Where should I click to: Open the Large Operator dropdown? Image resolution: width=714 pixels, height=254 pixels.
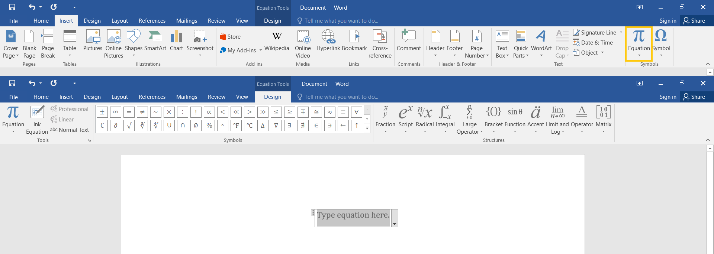click(x=470, y=120)
